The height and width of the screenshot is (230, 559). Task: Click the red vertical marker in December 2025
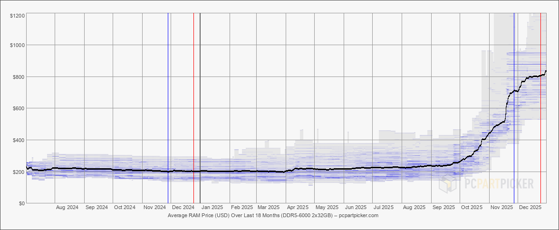pyautogui.click(x=540, y=108)
